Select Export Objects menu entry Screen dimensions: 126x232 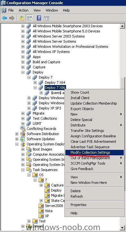pos(94,109)
